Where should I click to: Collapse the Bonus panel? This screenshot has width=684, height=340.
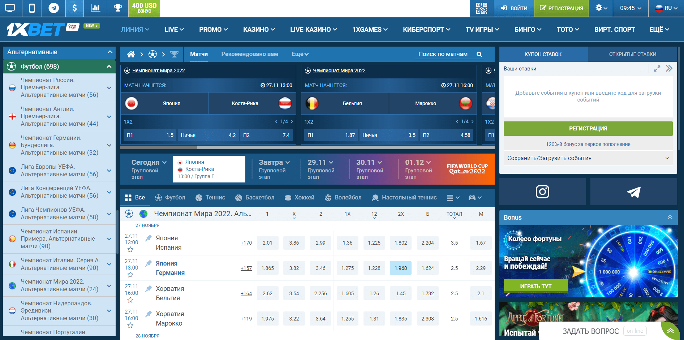click(670, 218)
